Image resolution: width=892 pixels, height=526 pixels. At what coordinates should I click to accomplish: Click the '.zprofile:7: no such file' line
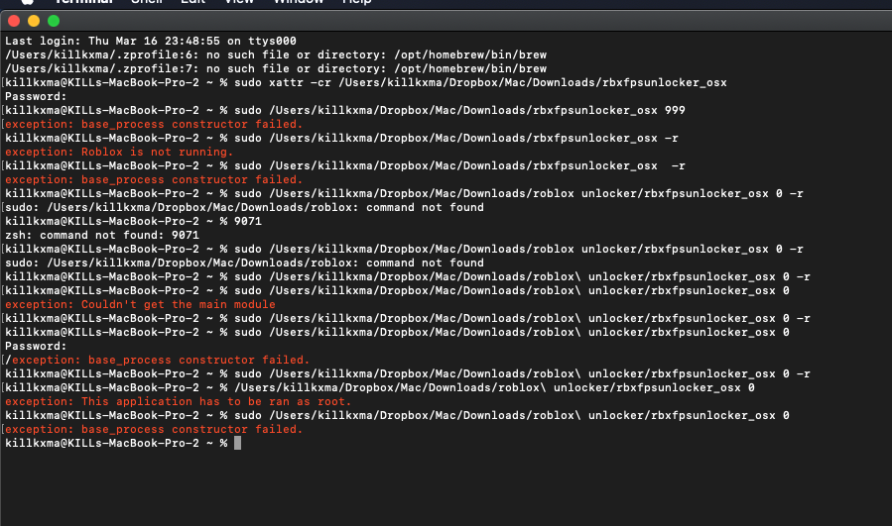(x=276, y=68)
